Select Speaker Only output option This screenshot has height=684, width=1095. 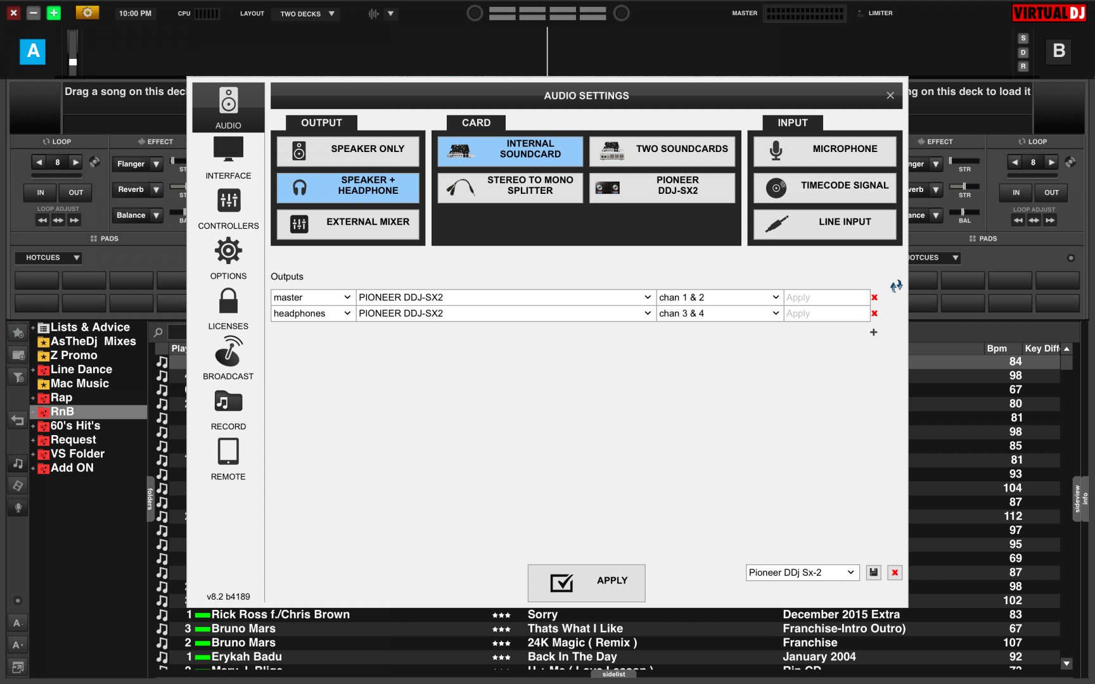coord(348,151)
